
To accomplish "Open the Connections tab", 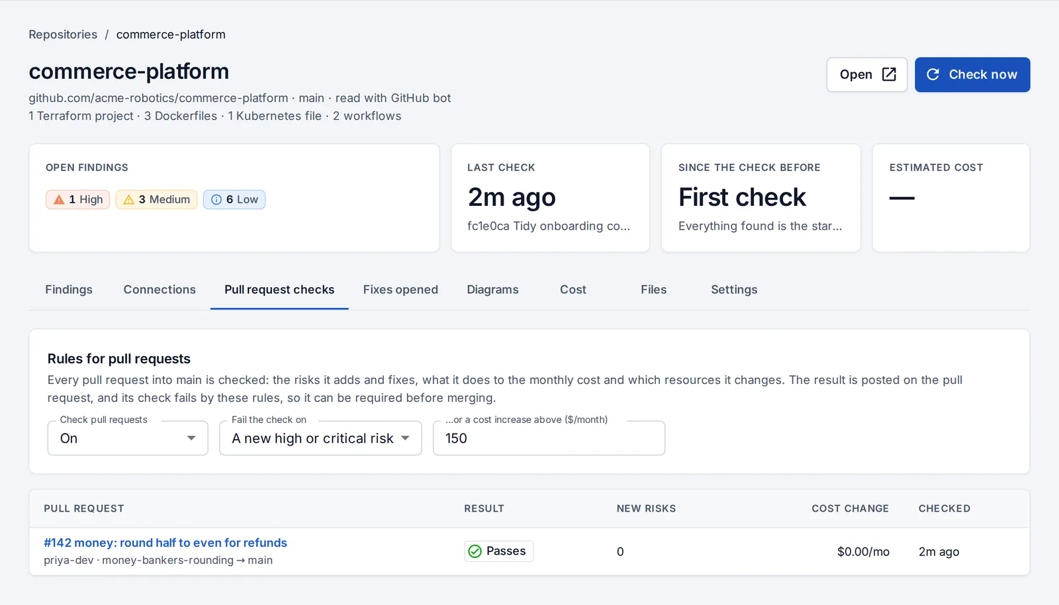I will 160,289.
